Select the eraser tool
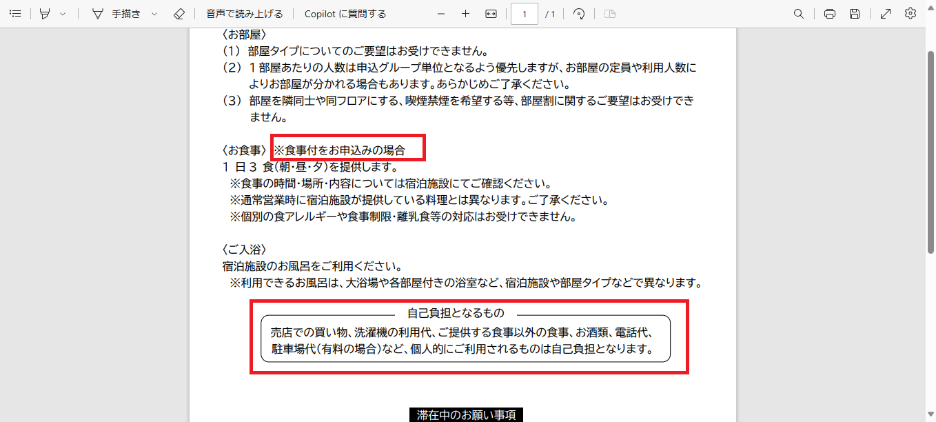936x422 pixels. coord(179,14)
